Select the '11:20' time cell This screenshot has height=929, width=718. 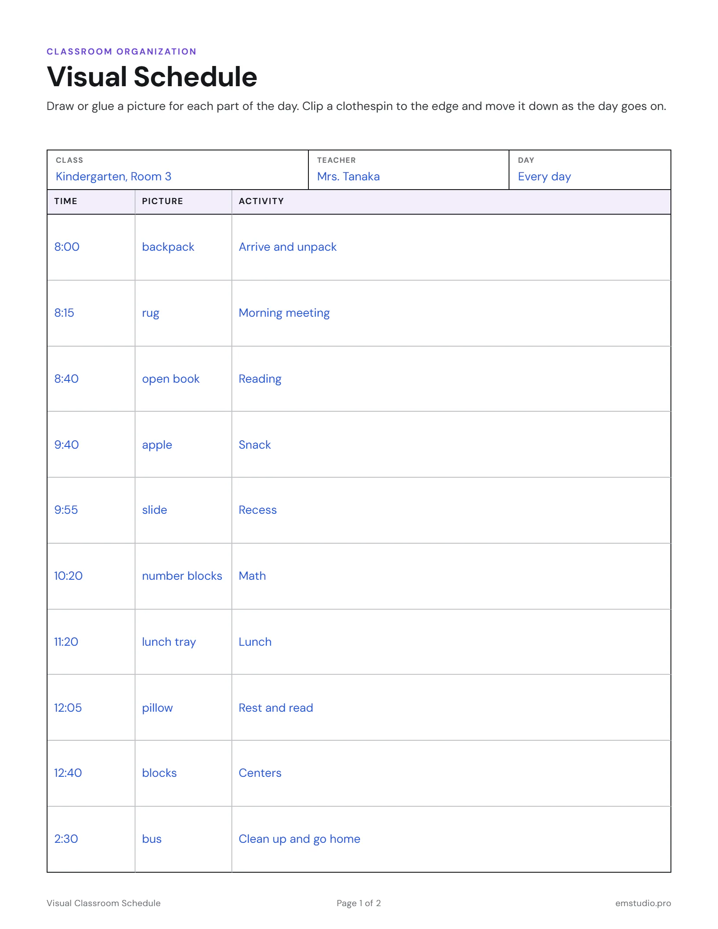91,642
